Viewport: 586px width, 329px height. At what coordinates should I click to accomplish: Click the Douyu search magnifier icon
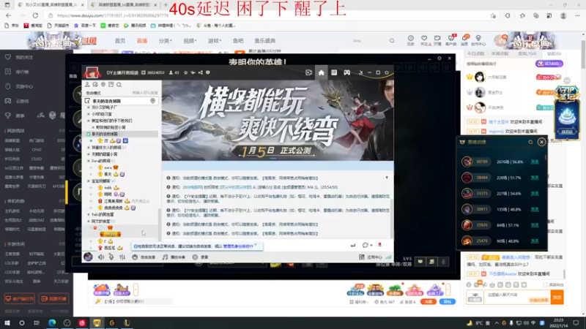(x=392, y=41)
